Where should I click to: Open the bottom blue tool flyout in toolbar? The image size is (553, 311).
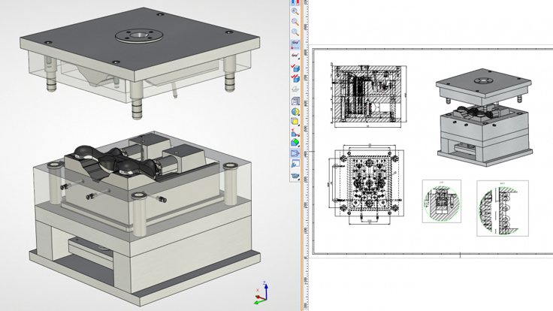[x=295, y=176]
